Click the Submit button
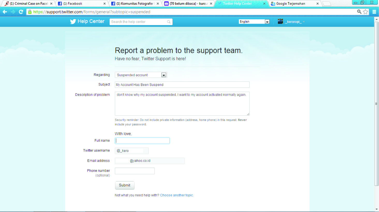 [125, 185]
